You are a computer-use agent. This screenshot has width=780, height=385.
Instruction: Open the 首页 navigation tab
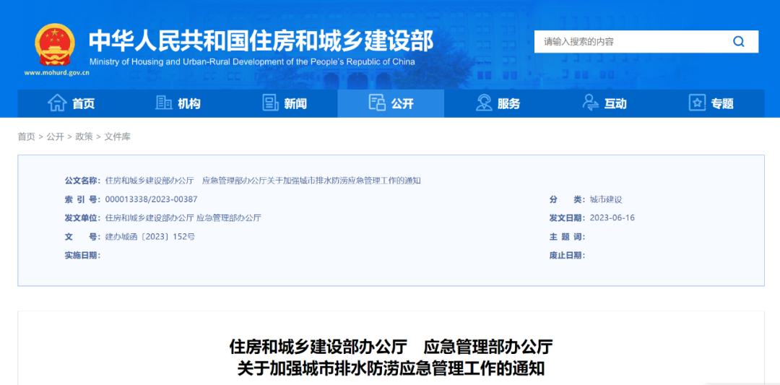83,104
